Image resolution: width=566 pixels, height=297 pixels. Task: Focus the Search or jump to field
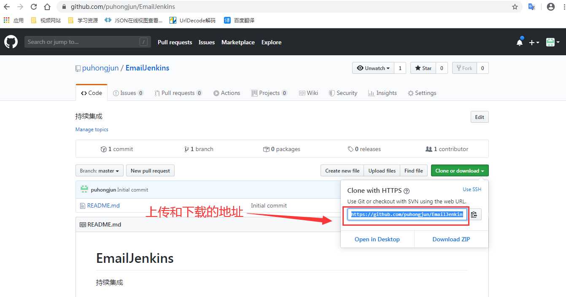(x=88, y=42)
